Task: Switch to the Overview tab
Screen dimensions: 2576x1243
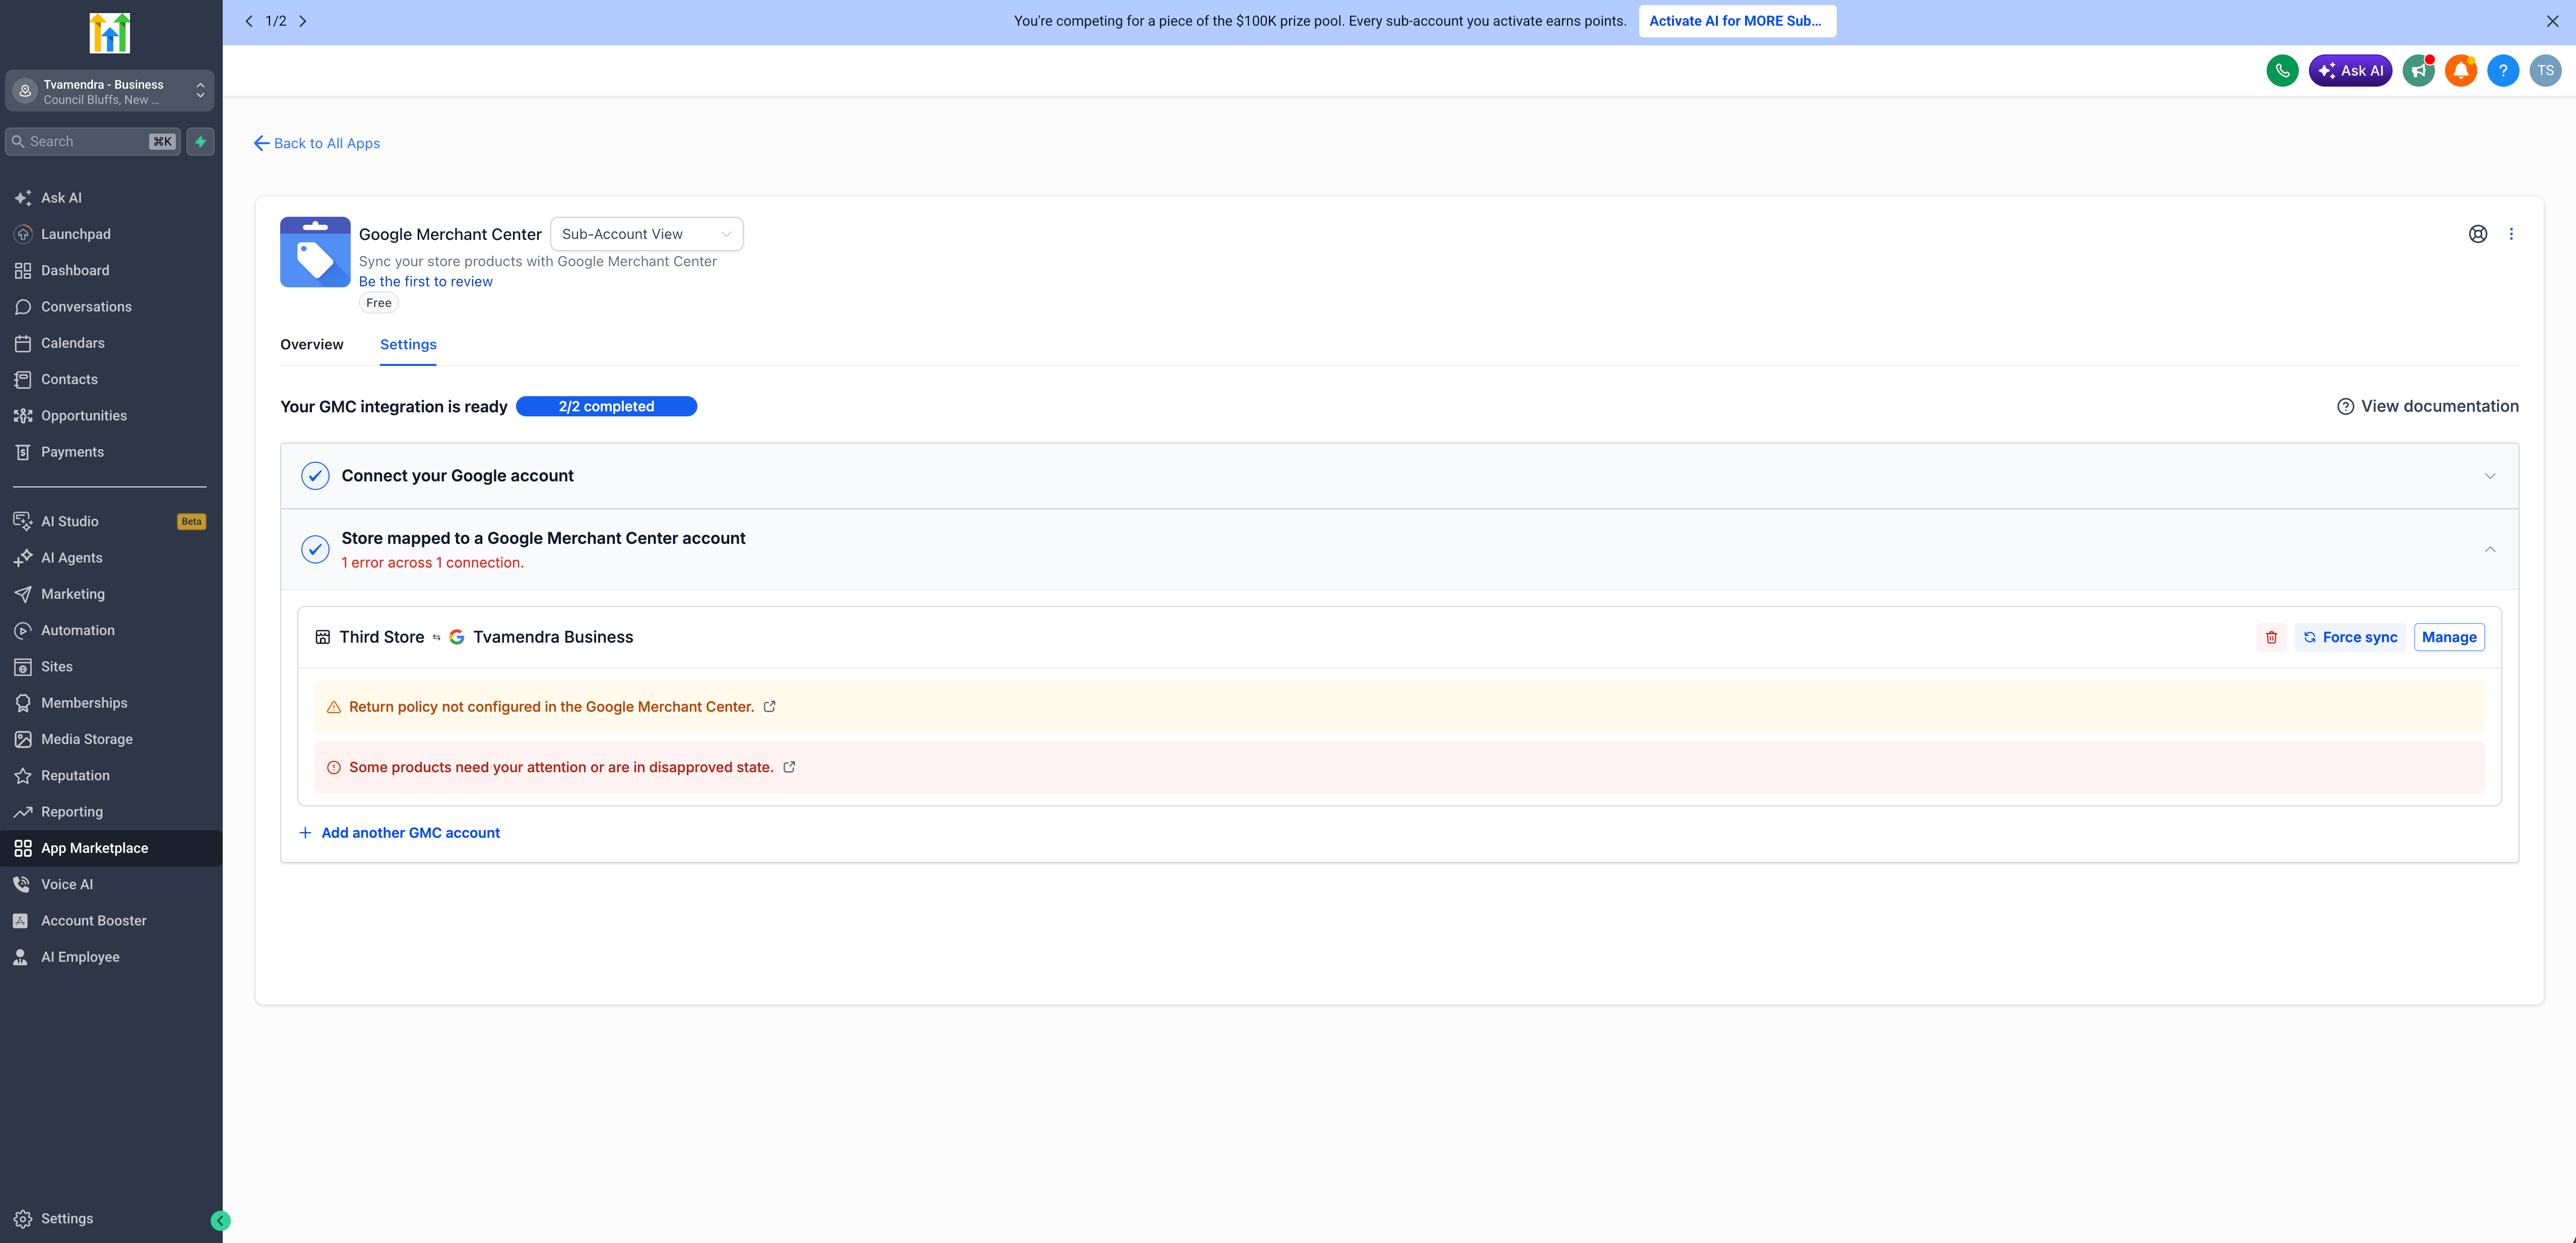Action: tap(312, 344)
